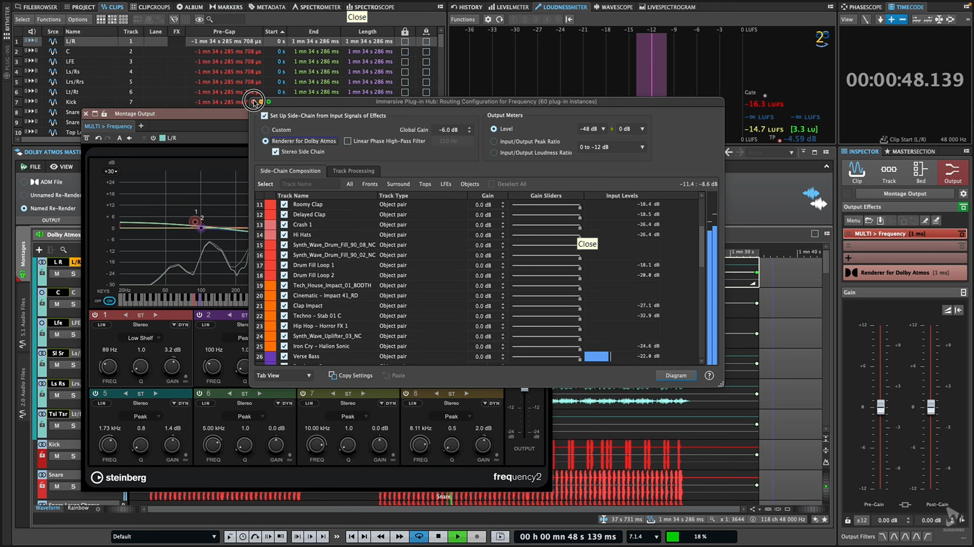Open the PHASESCOPE tab
This screenshot has height=547, width=974.
(861, 7)
